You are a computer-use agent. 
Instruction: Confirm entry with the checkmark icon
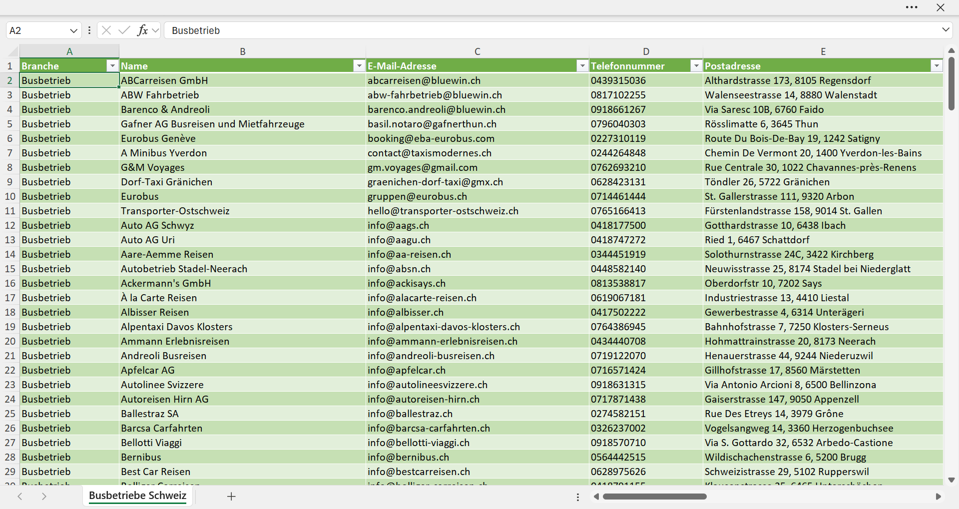coord(124,30)
